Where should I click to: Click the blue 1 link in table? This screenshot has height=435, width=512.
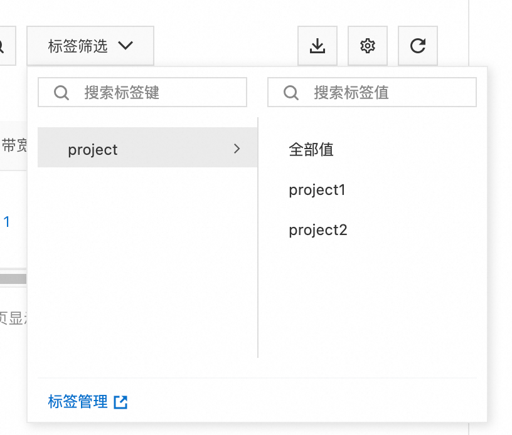(6, 222)
